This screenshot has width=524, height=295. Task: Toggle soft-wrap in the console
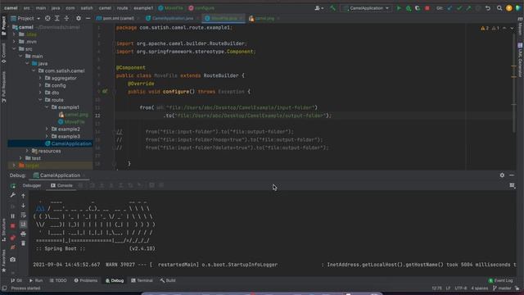(x=23, y=215)
